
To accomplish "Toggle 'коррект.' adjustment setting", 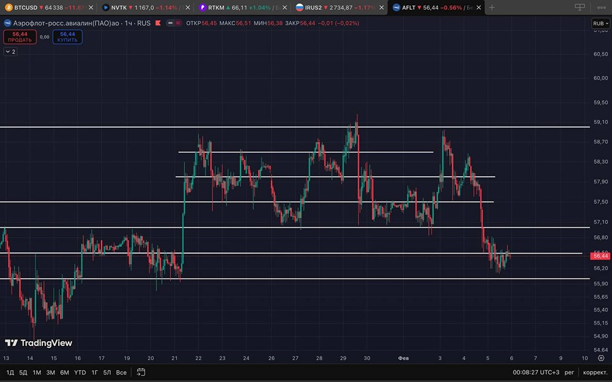I will coord(595,372).
